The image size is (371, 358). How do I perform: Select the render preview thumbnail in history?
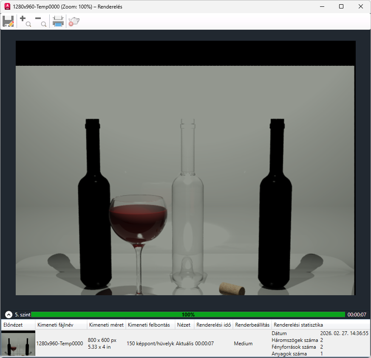(x=18, y=344)
